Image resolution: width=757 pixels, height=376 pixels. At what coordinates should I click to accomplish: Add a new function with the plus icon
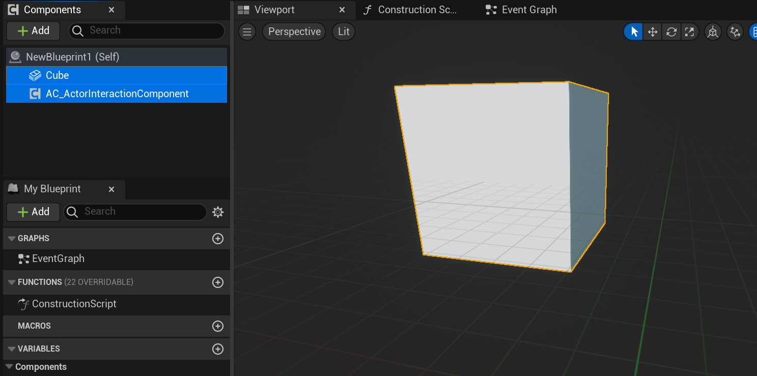218,282
